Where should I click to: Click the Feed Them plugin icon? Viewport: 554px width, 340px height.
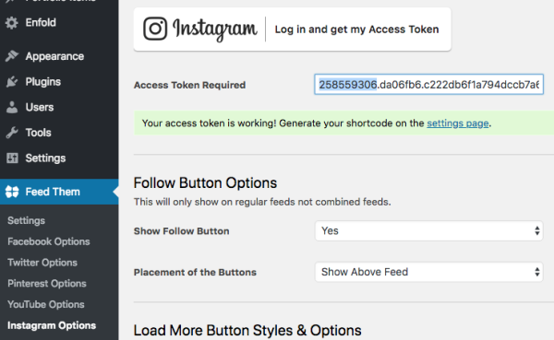click(12, 192)
